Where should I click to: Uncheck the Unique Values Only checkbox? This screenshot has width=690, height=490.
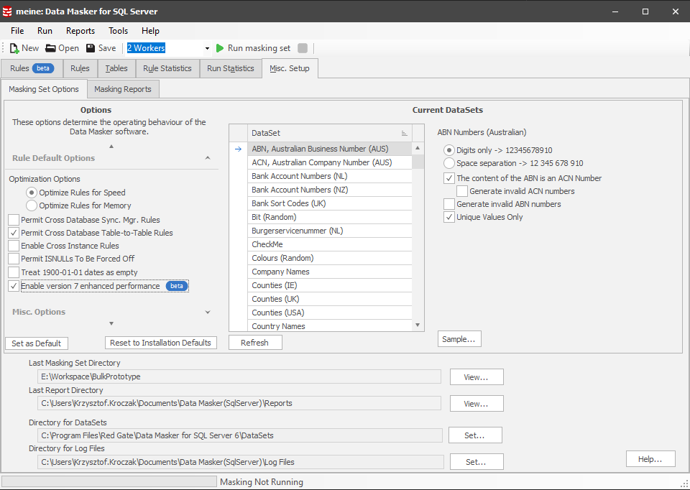click(x=449, y=217)
